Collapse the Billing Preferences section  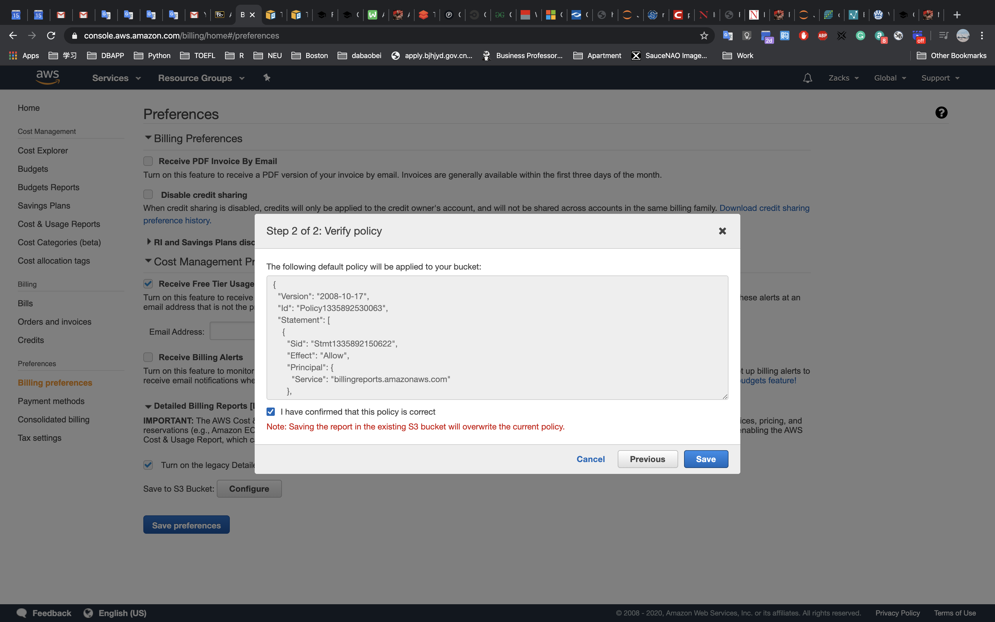[x=148, y=138]
